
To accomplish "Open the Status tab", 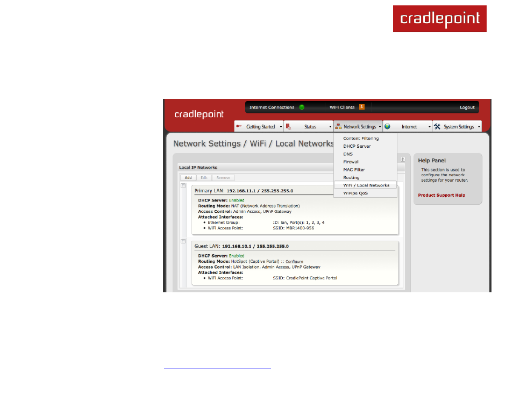I will (308, 127).
